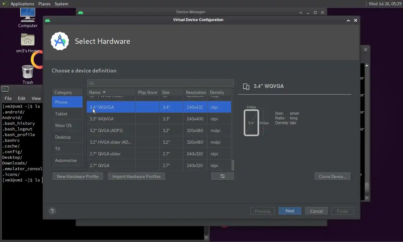Open the Computer desktop icon
Viewport: 403px width, 242px height.
click(x=28, y=14)
